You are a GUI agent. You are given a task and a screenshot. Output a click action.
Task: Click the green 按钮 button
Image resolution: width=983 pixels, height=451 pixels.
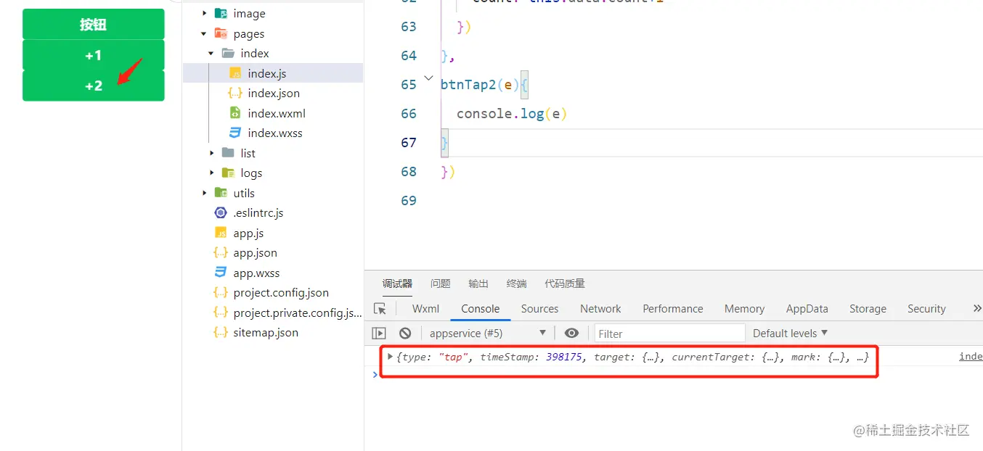(94, 24)
